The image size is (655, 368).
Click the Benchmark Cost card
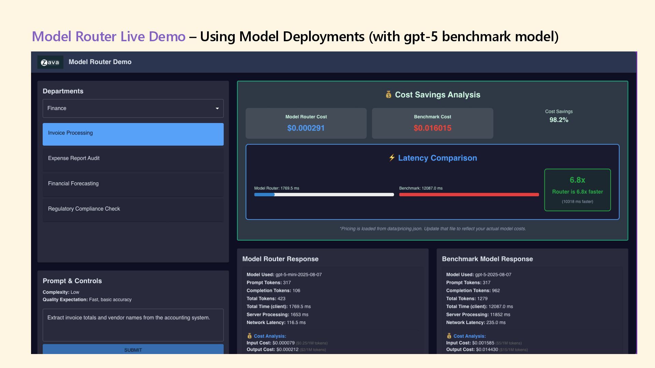432,123
